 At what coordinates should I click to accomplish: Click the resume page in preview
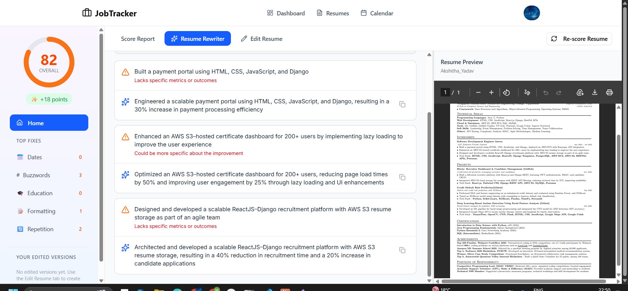pyautogui.click(x=525, y=191)
